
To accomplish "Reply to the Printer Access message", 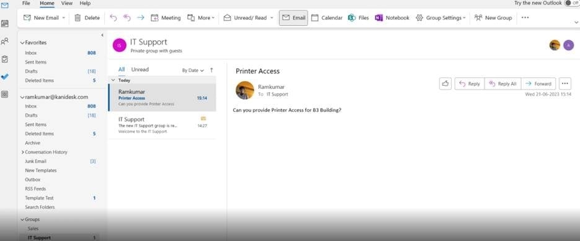I will (x=470, y=84).
